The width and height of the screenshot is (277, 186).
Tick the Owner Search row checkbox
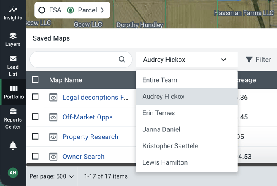click(x=36, y=156)
